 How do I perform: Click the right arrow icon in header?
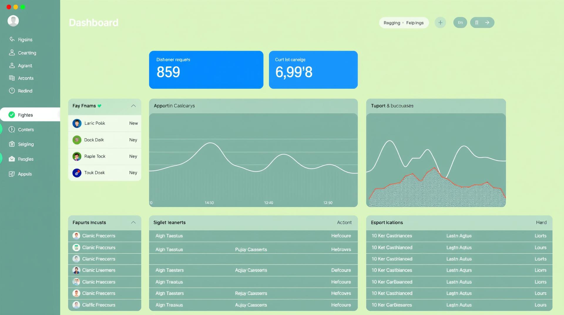487,23
